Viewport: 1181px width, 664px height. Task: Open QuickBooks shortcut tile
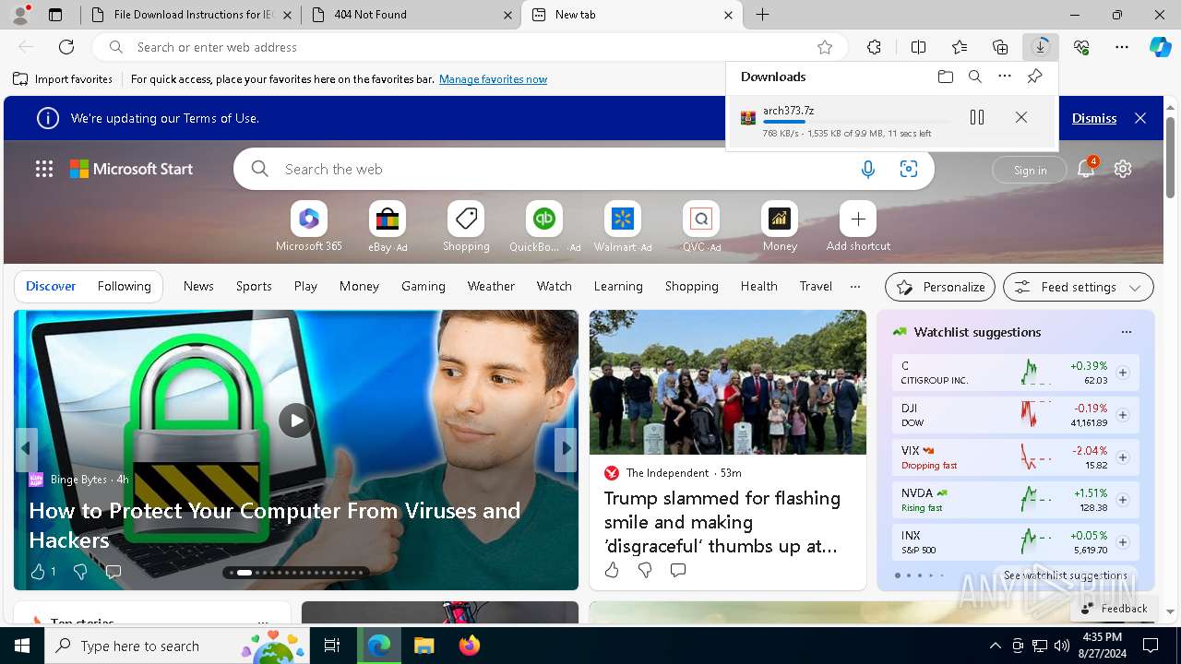click(544, 227)
